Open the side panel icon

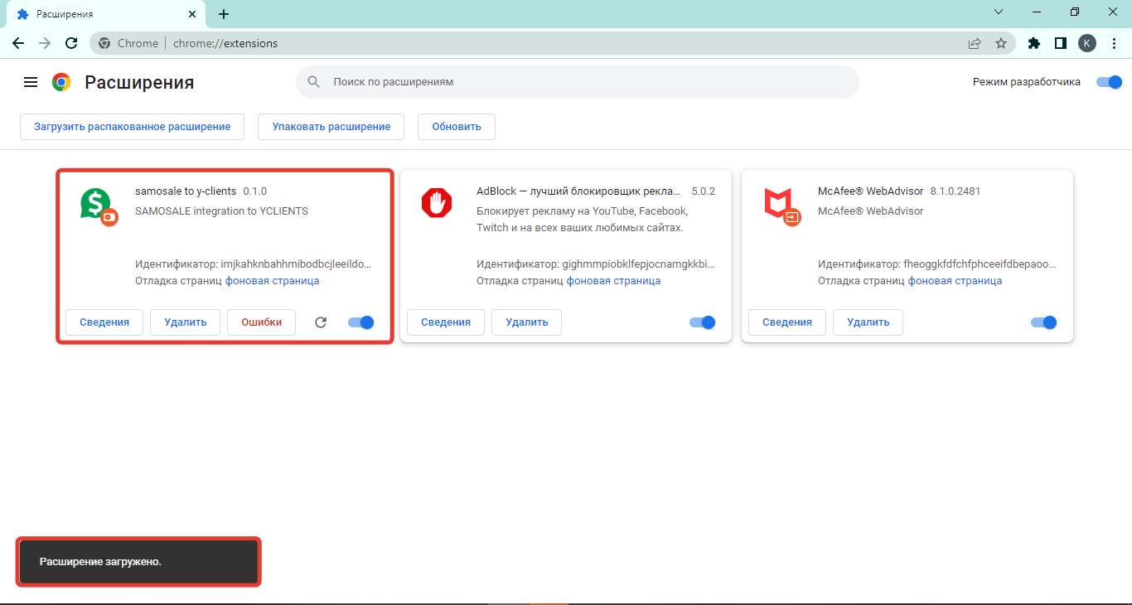[1060, 43]
